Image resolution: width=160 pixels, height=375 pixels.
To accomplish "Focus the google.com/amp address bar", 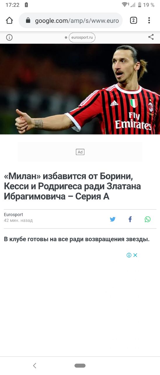I will (71, 21).
